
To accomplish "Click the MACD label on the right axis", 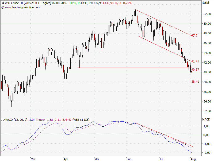I will click(x=206, y=119).
